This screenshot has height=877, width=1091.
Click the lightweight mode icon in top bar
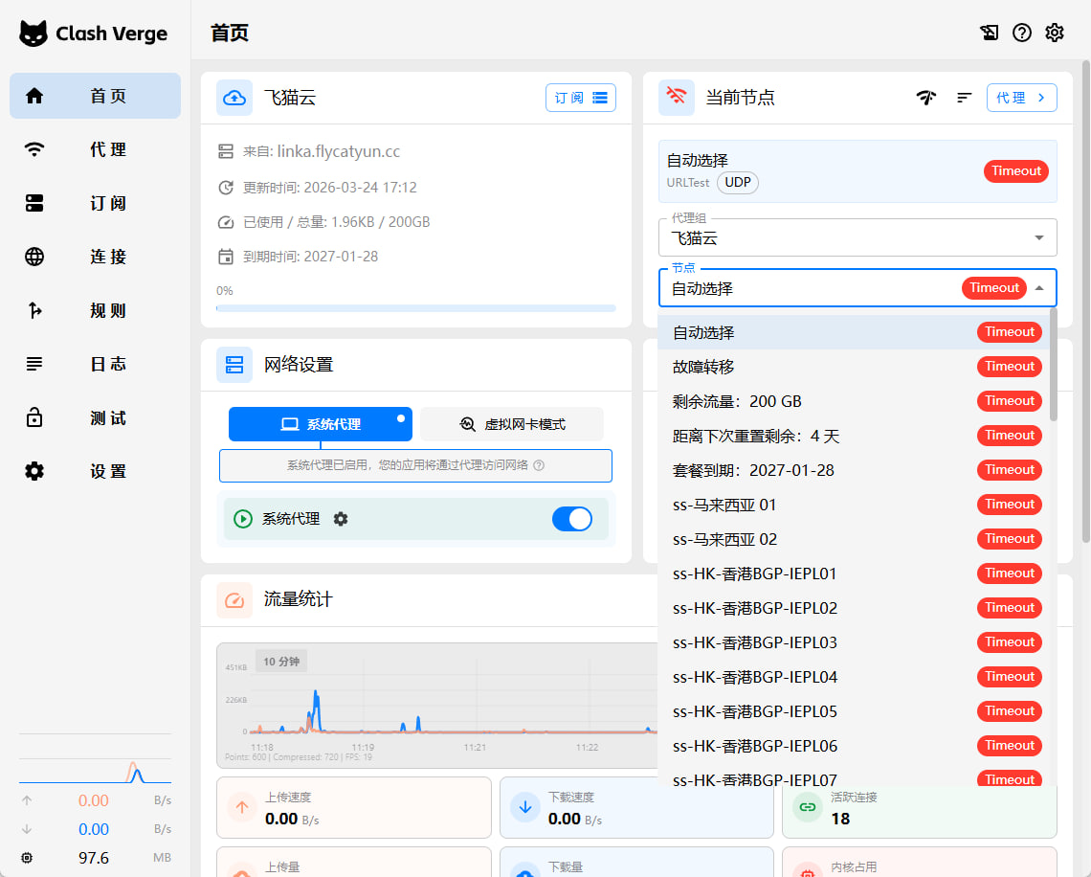point(990,33)
